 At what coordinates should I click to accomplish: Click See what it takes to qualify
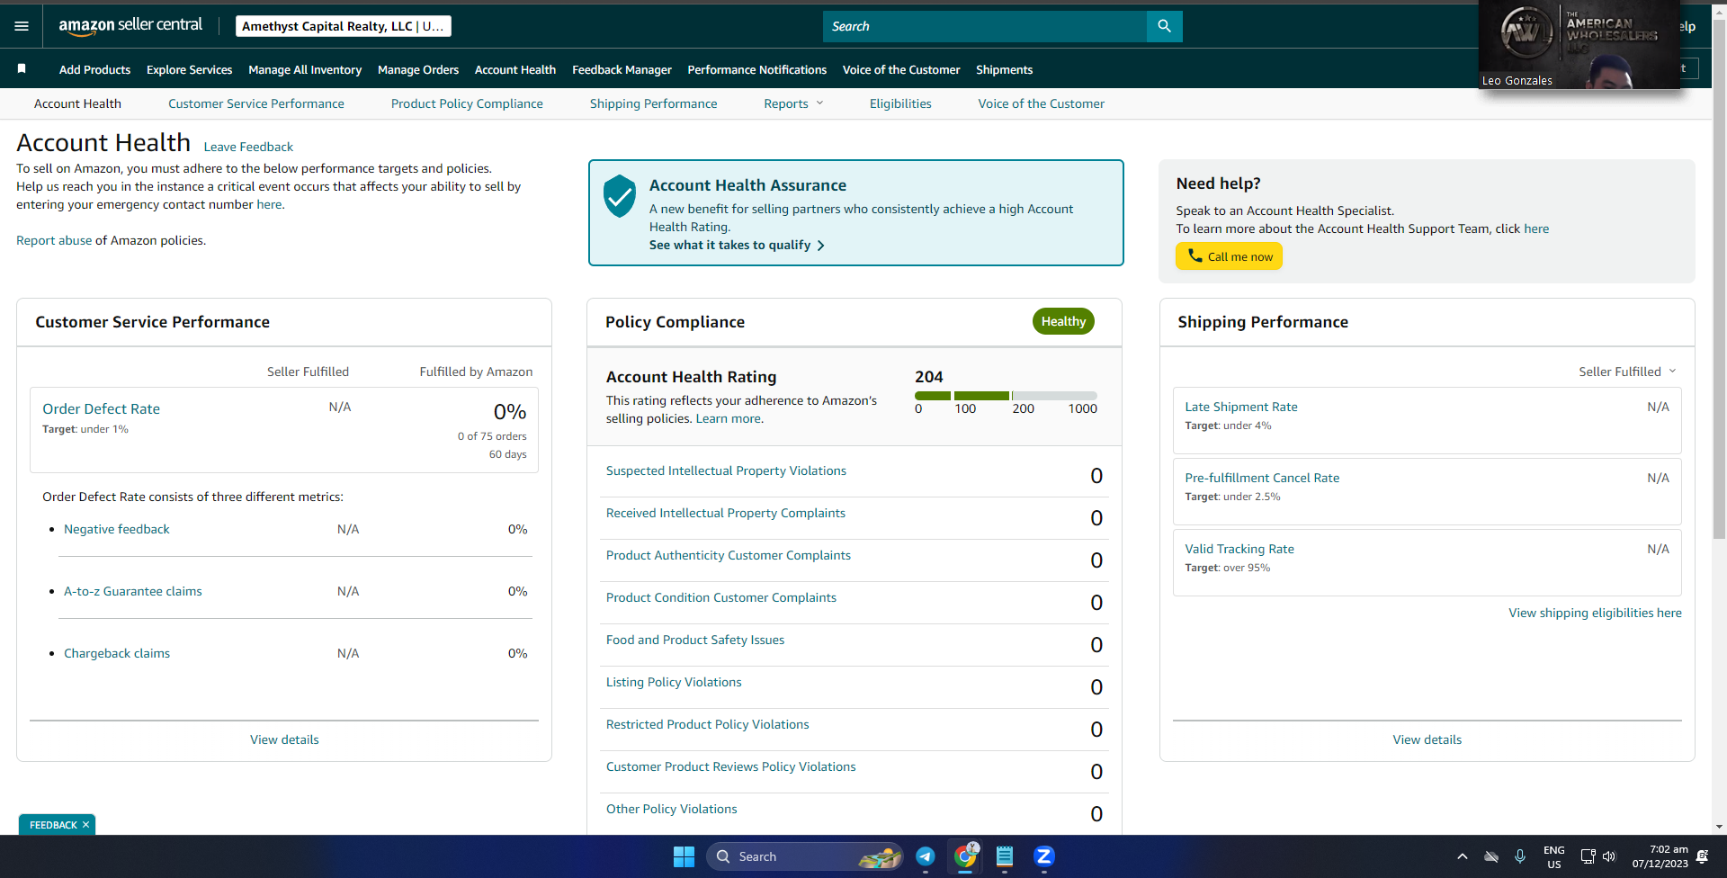[x=737, y=245]
